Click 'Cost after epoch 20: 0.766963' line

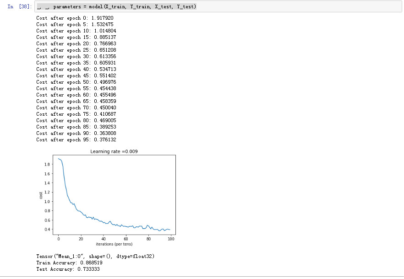click(x=76, y=44)
